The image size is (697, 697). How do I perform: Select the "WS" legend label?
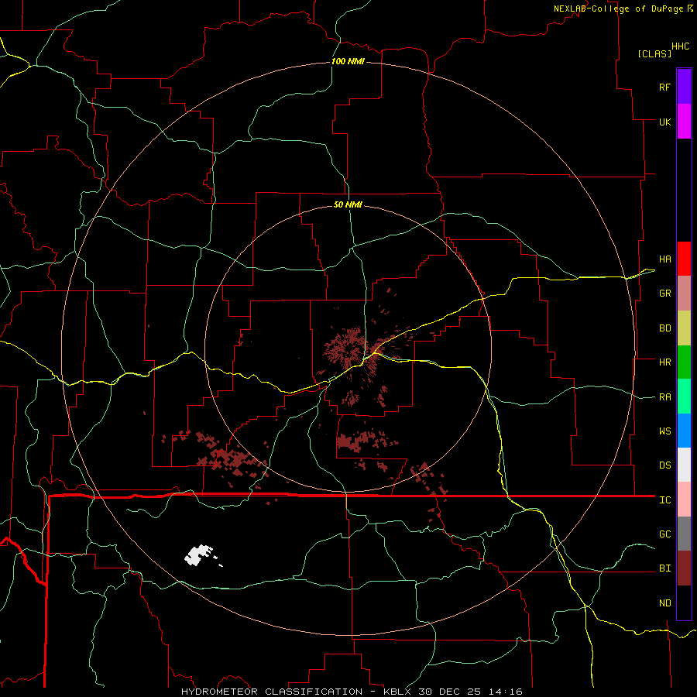[x=664, y=431]
